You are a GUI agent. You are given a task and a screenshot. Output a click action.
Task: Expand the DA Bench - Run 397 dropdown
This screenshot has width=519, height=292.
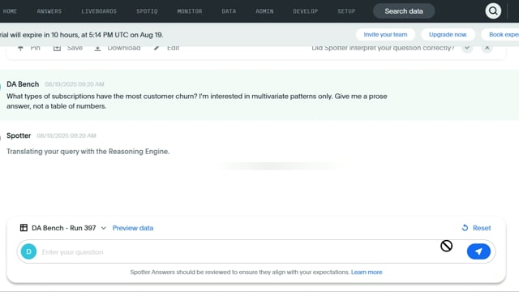pyautogui.click(x=103, y=228)
